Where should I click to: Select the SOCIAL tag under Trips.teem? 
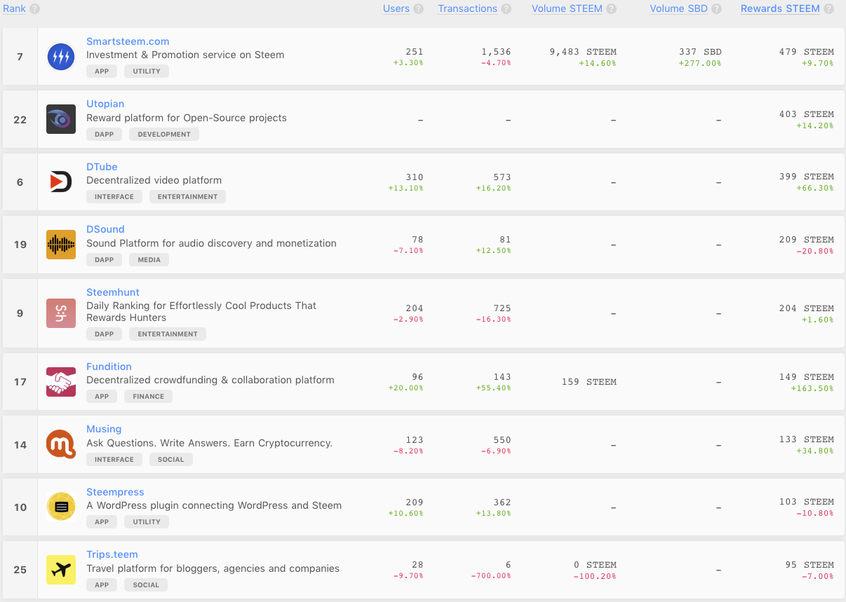click(146, 585)
